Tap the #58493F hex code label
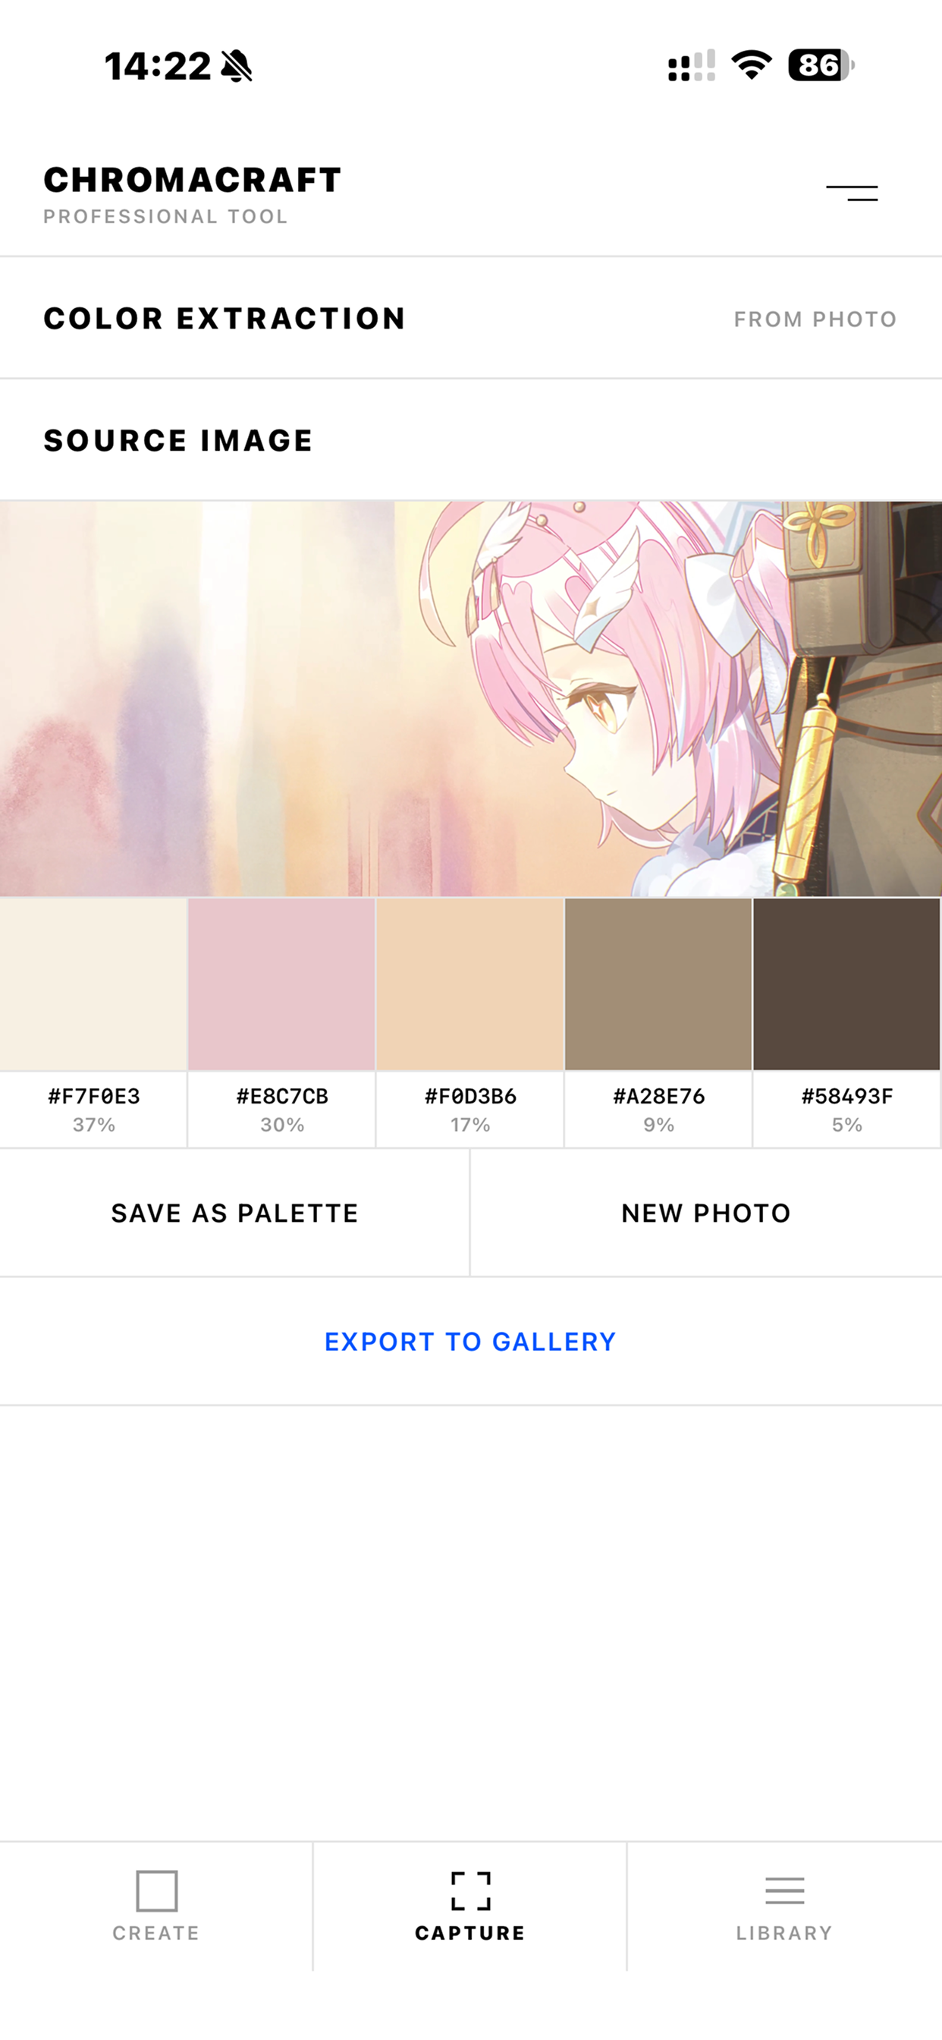Screen dimensions: 942x2040 pos(847,1096)
